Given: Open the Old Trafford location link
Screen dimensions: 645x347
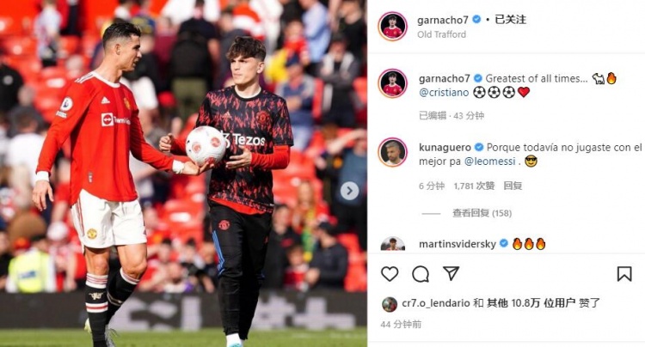Looking at the screenshot, I should (x=441, y=34).
